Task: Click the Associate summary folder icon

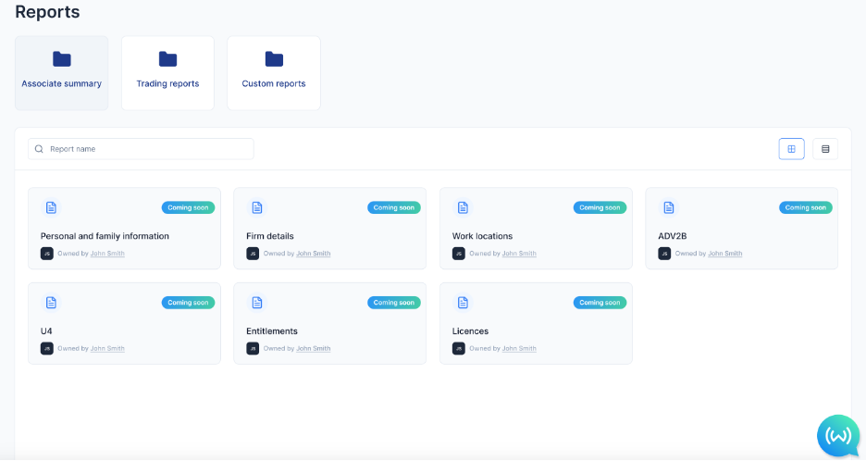Action: coord(61,58)
